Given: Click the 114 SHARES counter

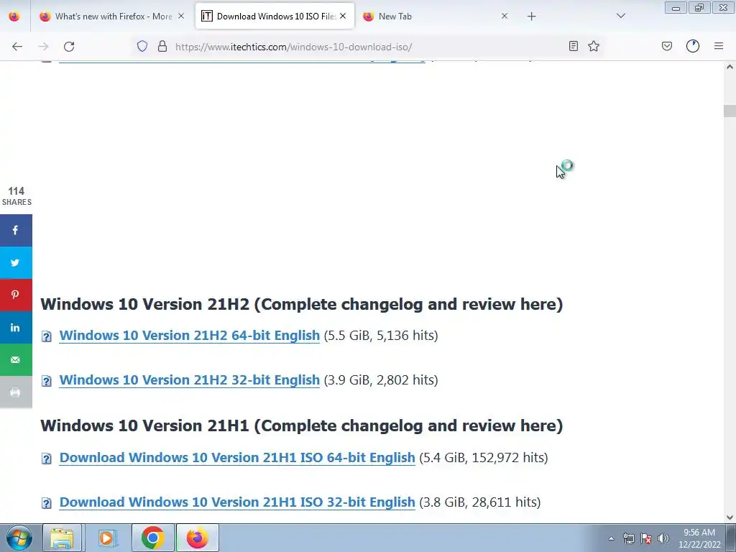Looking at the screenshot, I should 17,196.
